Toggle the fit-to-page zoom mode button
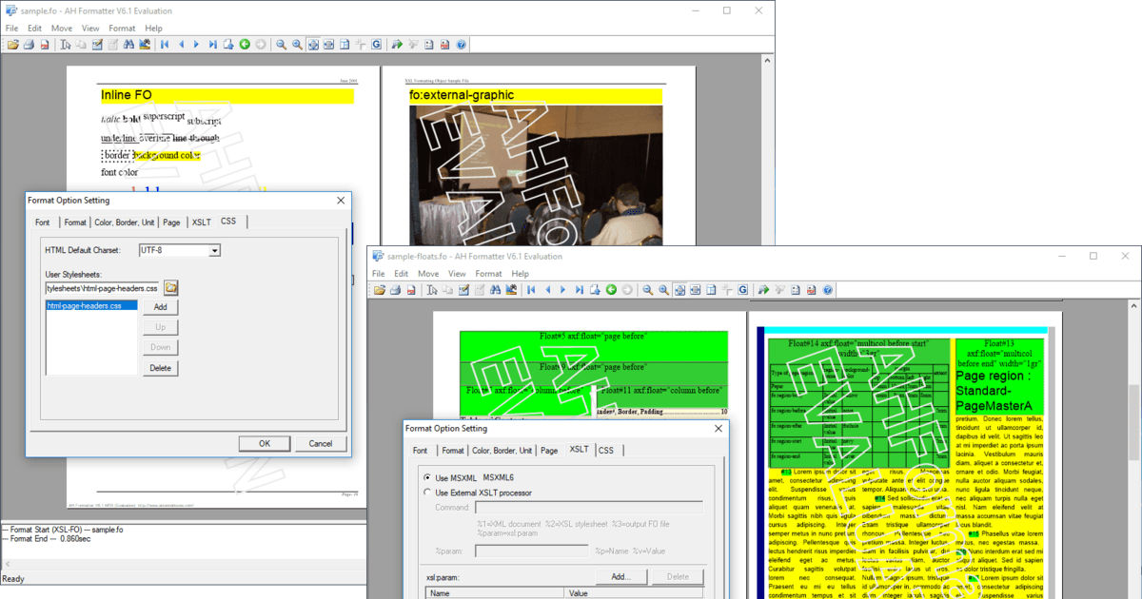The image size is (1142, 599). [x=311, y=45]
